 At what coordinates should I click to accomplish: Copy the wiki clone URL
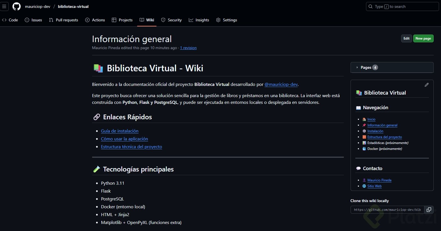point(429,210)
